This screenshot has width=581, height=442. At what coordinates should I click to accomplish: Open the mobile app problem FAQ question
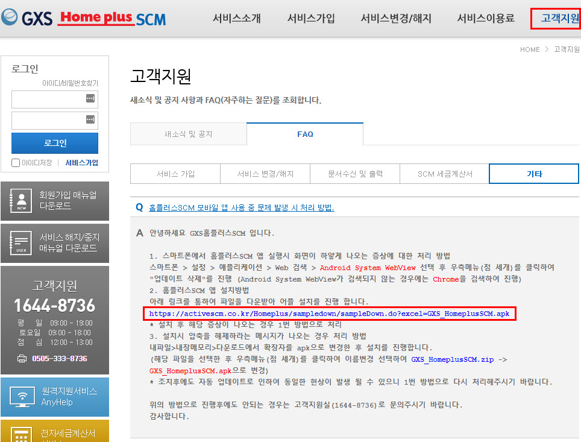(242, 207)
